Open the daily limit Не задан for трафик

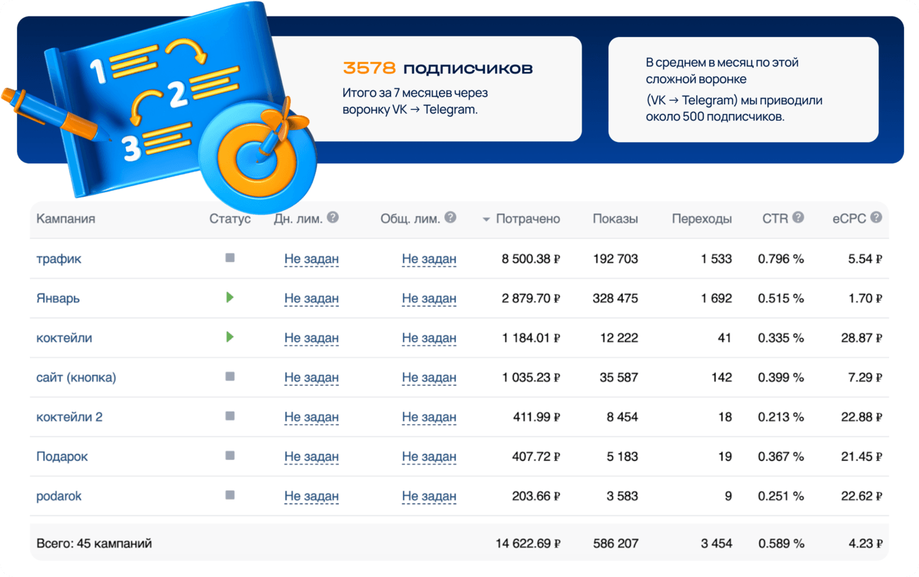[x=311, y=259]
